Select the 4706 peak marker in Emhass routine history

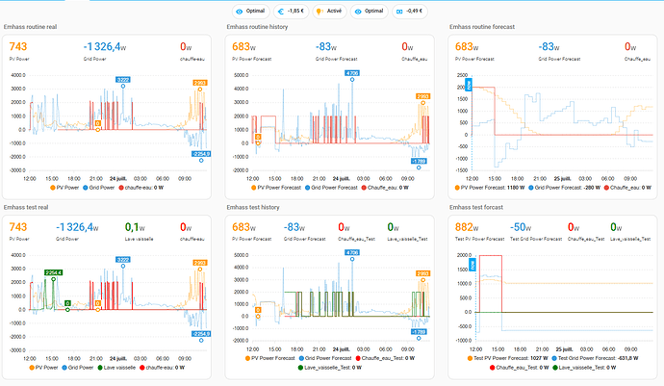pyautogui.click(x=352, y=73)
